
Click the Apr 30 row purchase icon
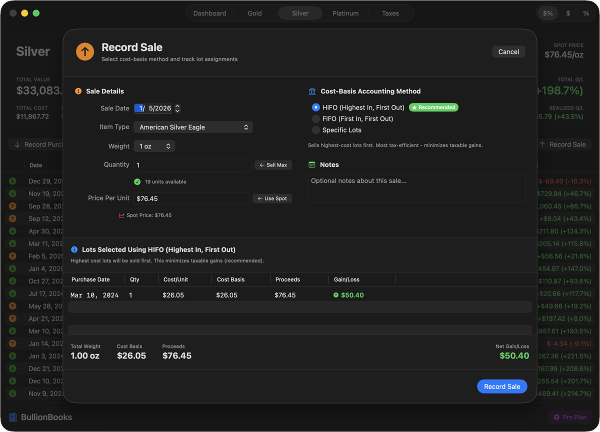click(x=12, y=231)
